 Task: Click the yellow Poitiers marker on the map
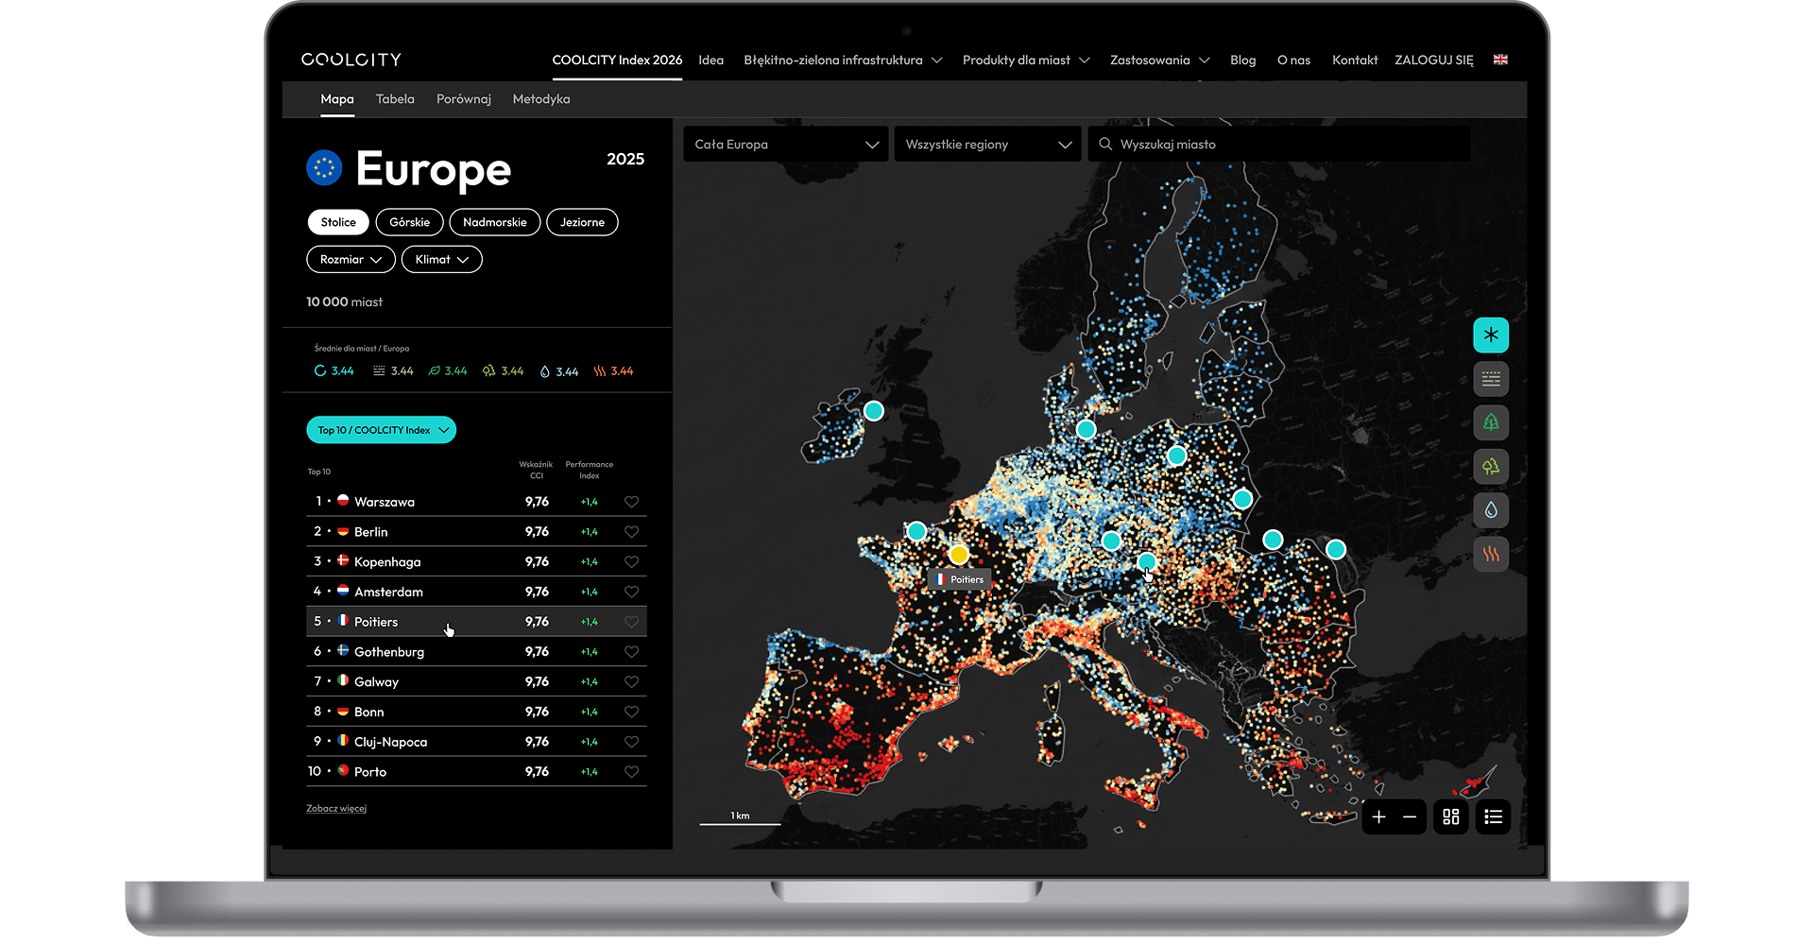point(959,554)
